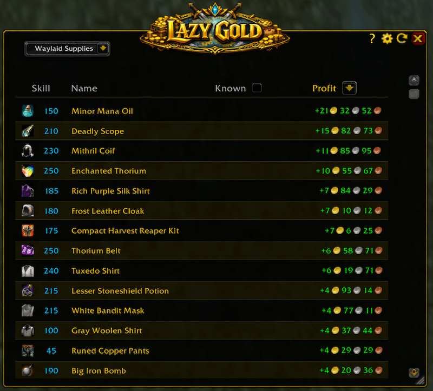Click the Profit column header label
Image resolution: width=433 pixels, height=391 pixels.
pos(324,88)
